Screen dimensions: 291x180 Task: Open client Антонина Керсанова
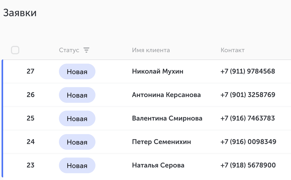coord(166,95)
